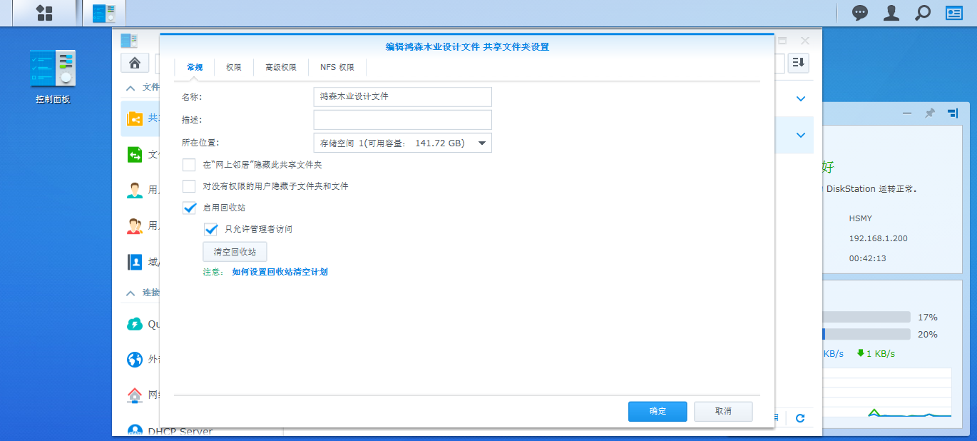
Task: Click the Control Panel home button
Action: 135,63
